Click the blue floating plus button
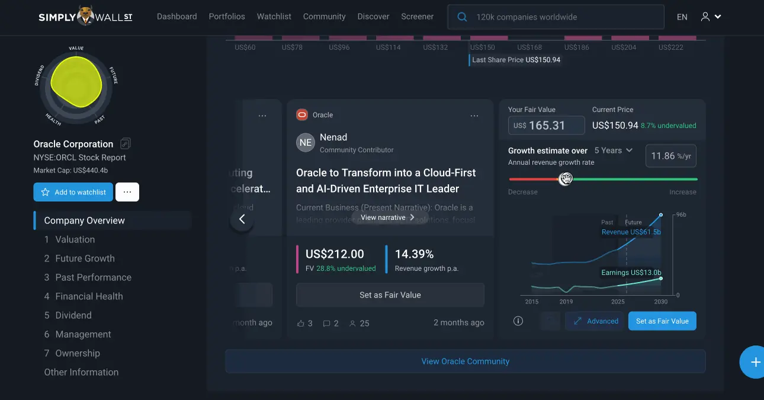Viewport: 764px width, 400px height. 755,361
